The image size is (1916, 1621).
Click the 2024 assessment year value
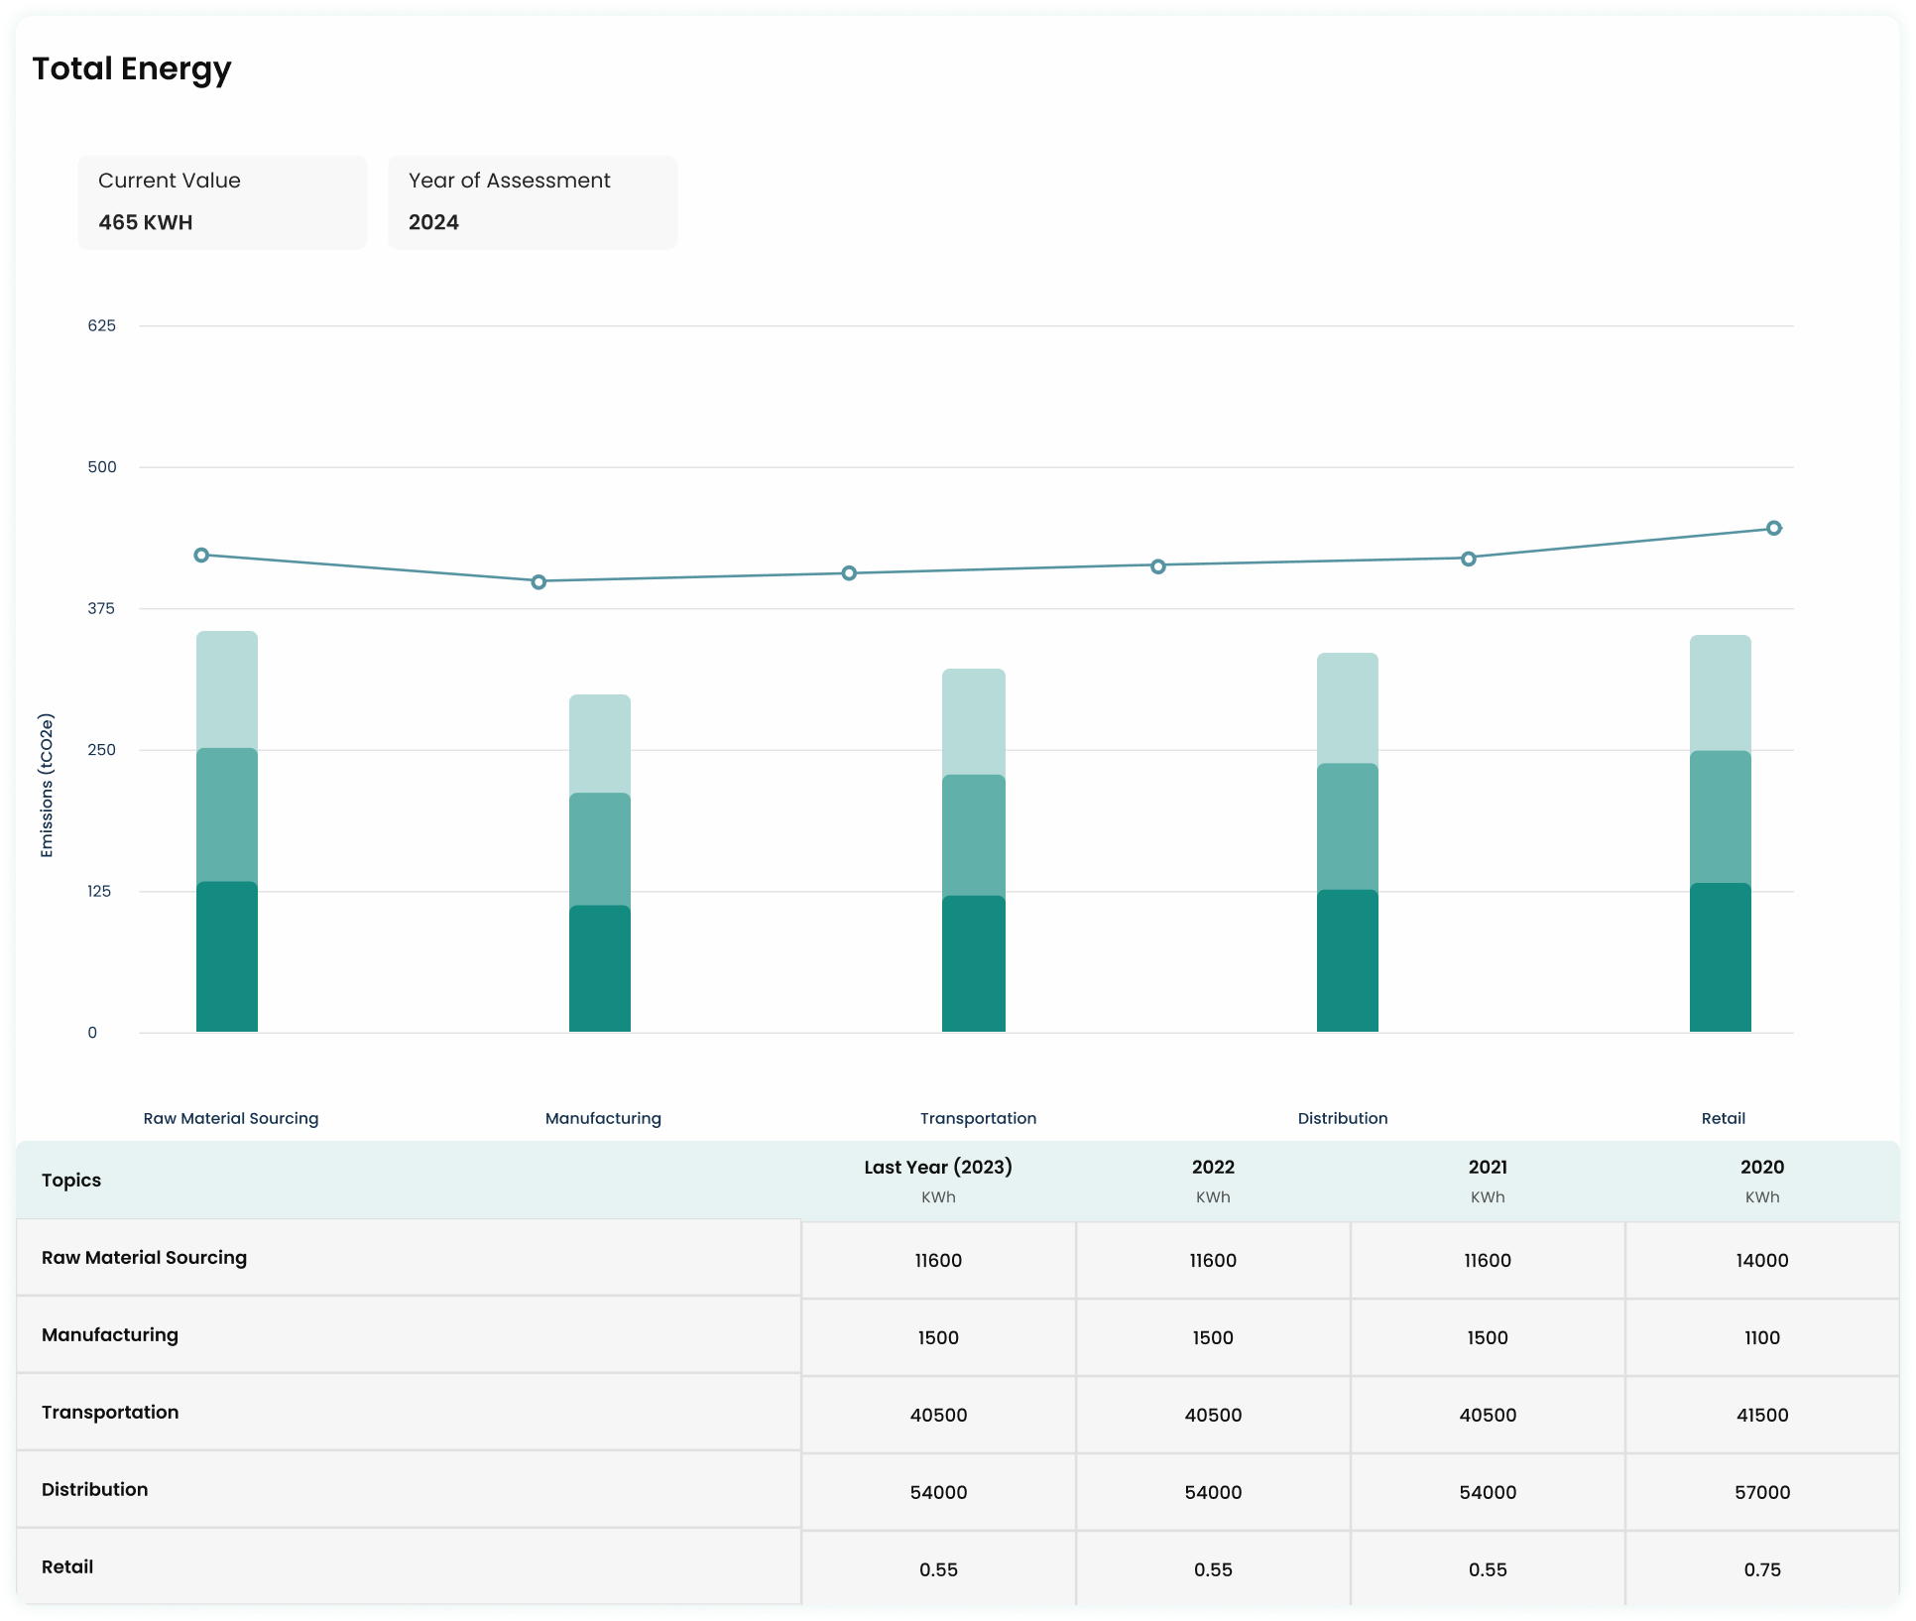point(433,222)
